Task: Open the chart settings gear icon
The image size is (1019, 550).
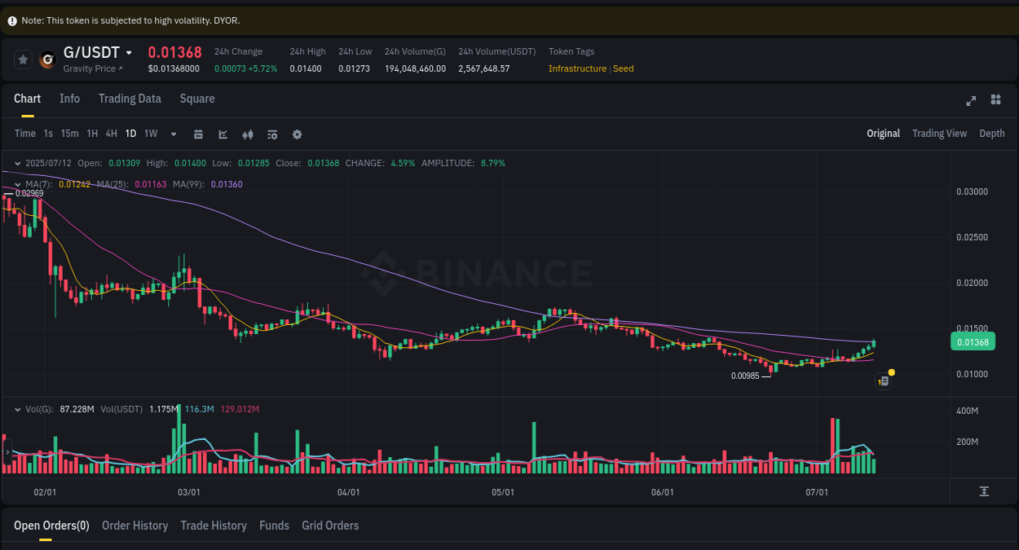Action: [x=297, y=133]
